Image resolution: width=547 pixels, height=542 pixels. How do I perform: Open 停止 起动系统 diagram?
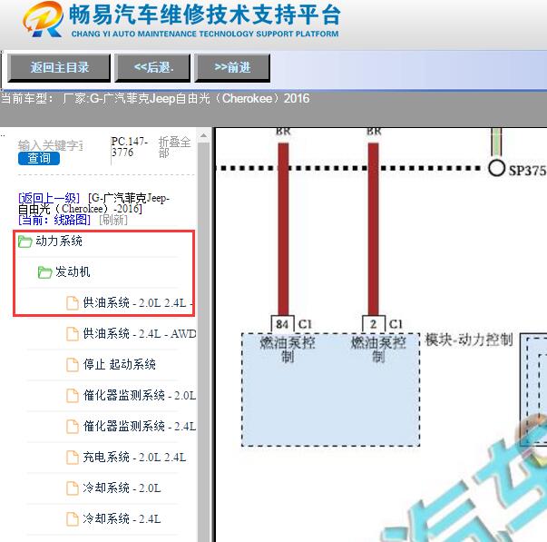coord(120,365)
